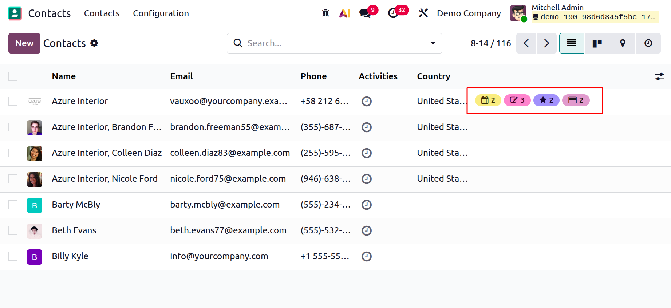The width and height of the screenshot is (671, 308).
Task: Switch to Kanban view
Action: point(597,43)
